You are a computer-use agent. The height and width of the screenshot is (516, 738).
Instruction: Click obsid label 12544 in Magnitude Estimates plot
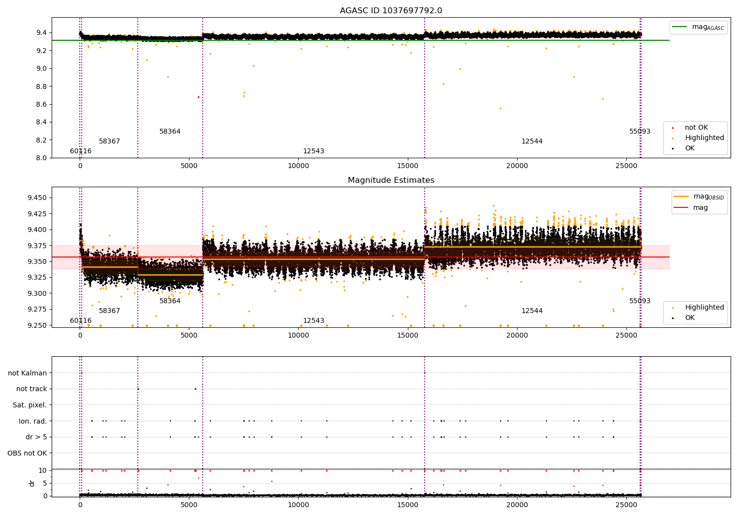point(532,311)
